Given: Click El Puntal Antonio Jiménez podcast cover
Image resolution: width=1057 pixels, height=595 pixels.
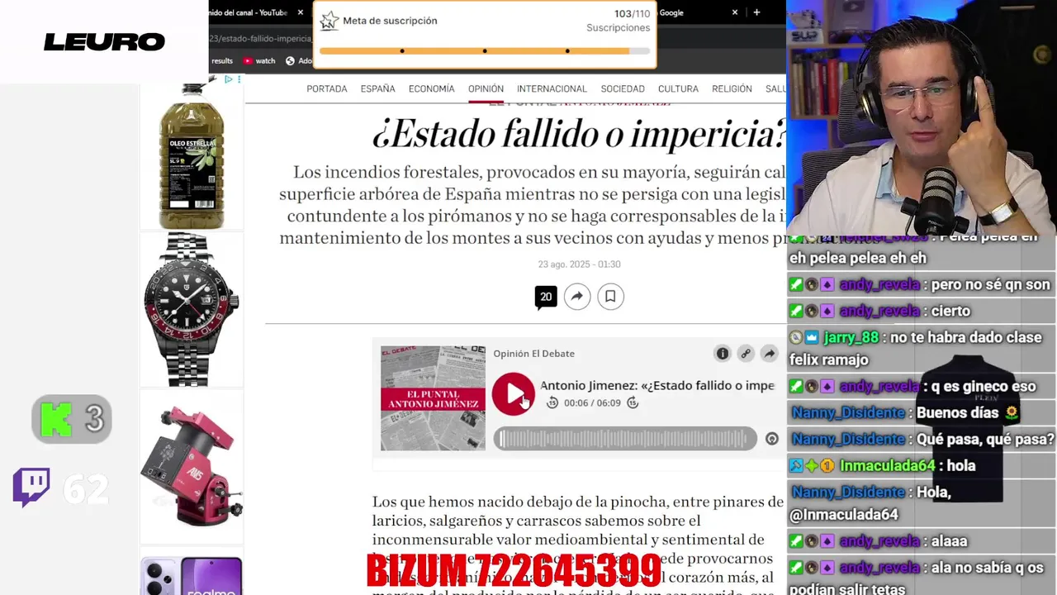Looking at the screenshot, I should click(433, 398).
